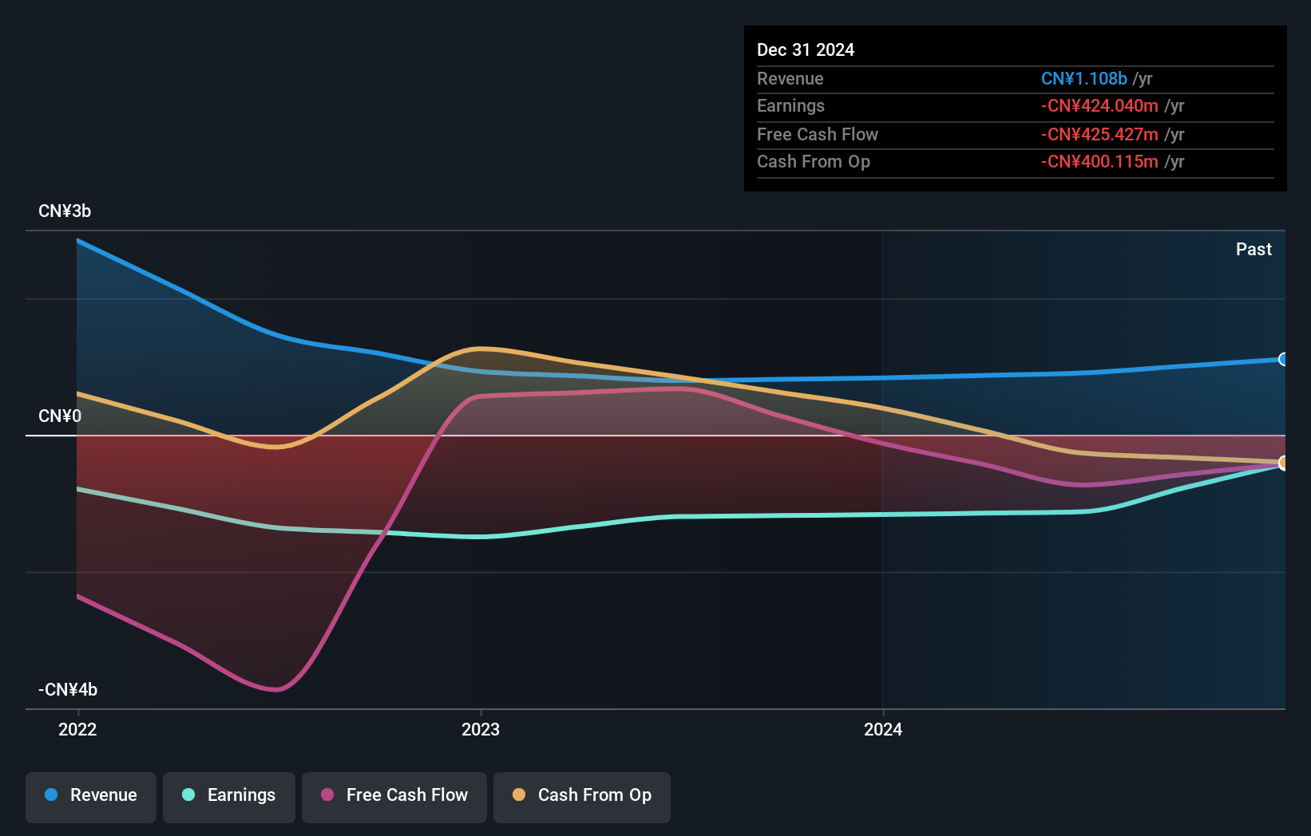The height and width of the screenshot is (836, 1311).
Task: Click the orange Cash From Op dot
Action: pyautogui.click(x=519, y=795)
